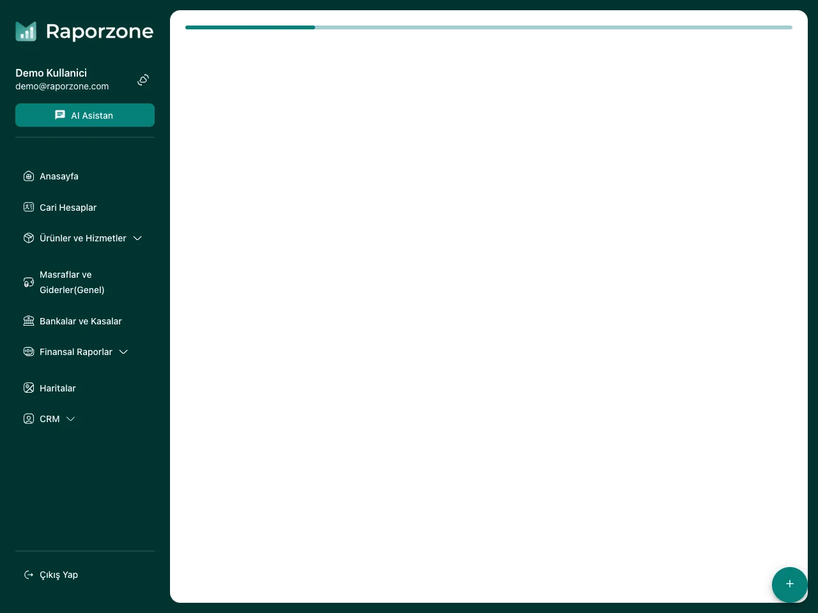Expand the CRM dropdown
Viewport: 818px width, 613px height.
[70, 419]
